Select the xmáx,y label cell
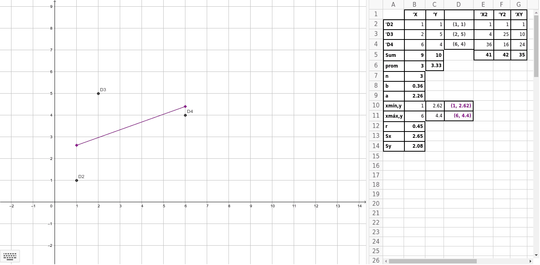The width and height of the screenshot is (540, 265). click(394, 116)
